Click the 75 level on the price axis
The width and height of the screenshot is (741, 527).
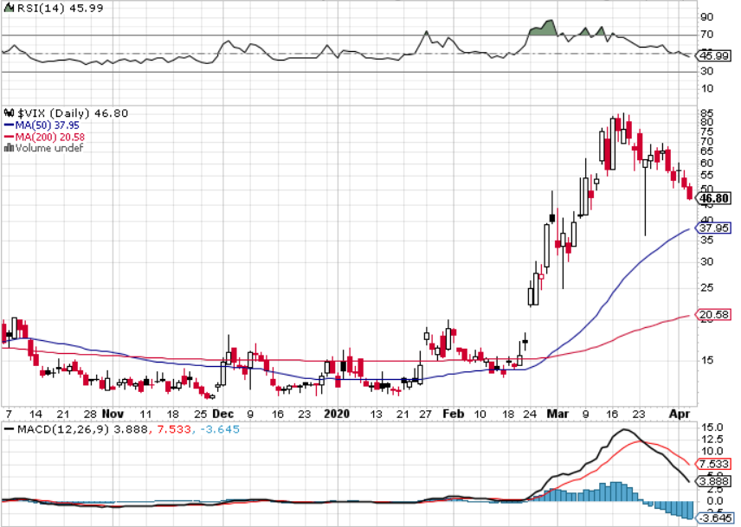click(707, 132)
